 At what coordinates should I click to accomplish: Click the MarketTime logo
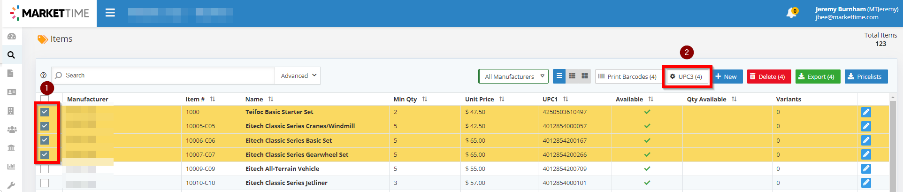pos(49,13)
